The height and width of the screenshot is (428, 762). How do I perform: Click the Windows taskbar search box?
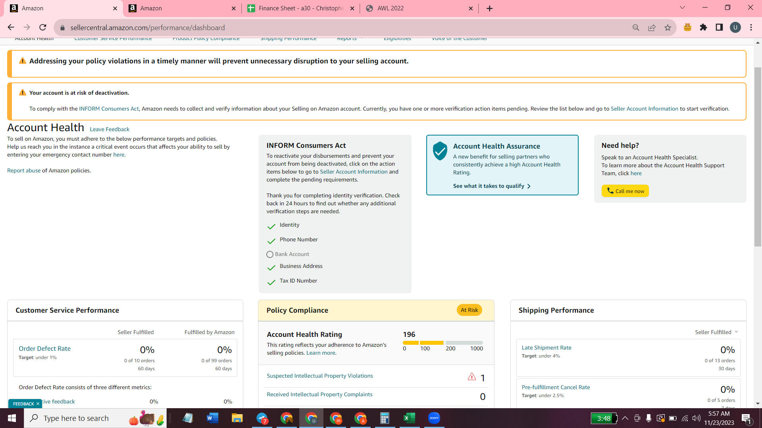(x=95, y=418)
